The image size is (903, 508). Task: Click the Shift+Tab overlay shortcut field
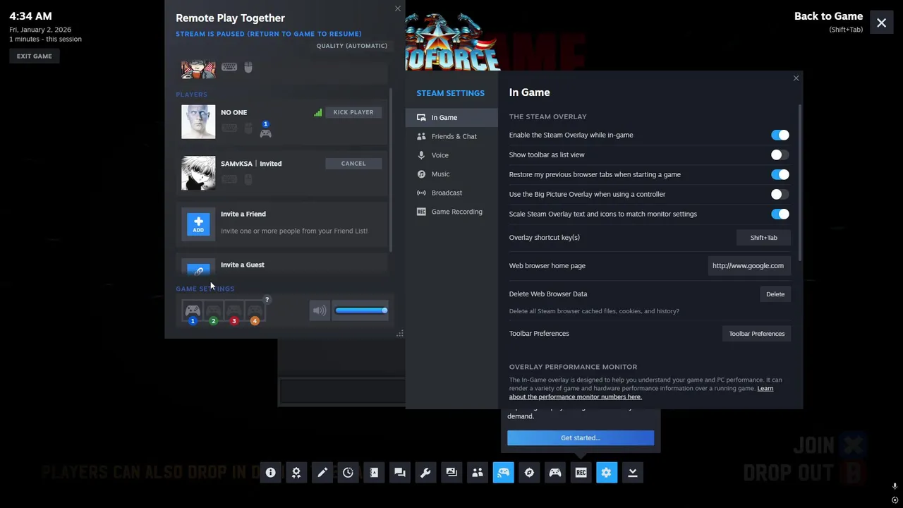click(x=763, y=238)
